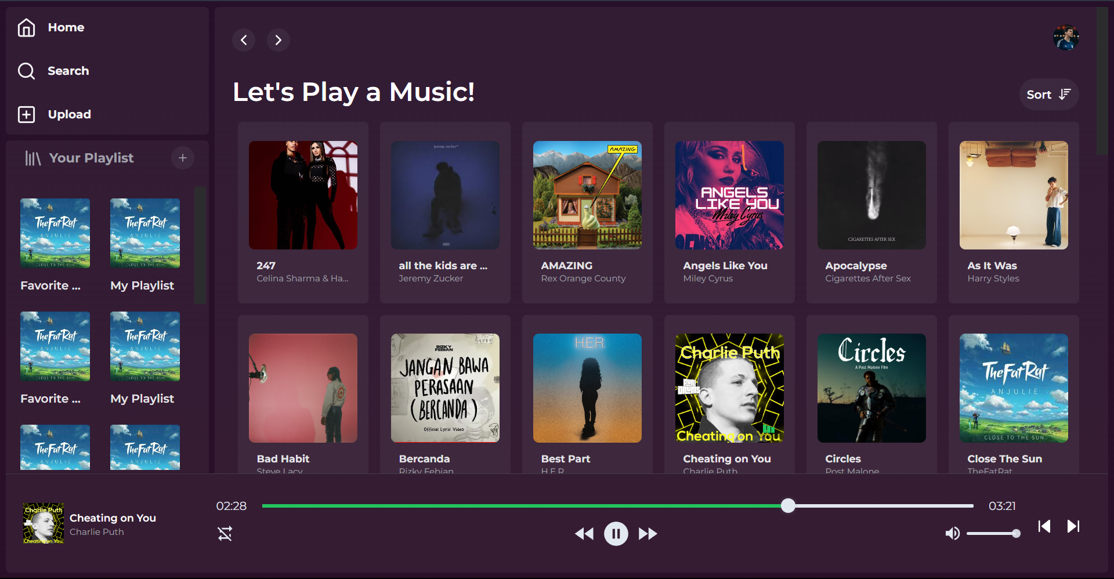Click the Apocalypse title text
The height and width of the screenshot is (579, 1114).
(x=856, y=266)
